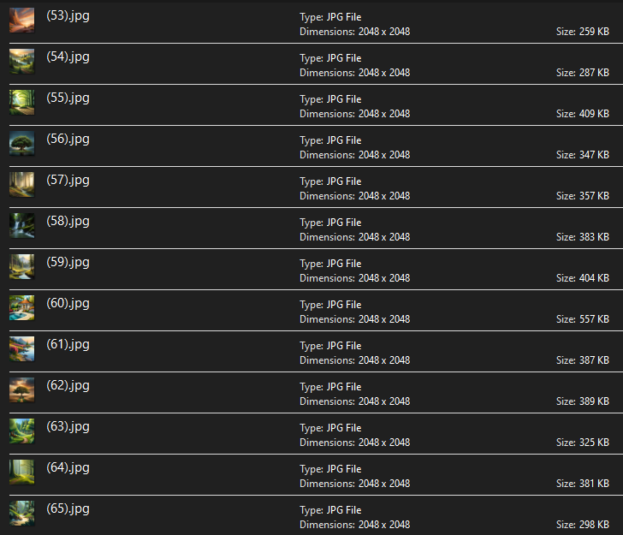Select the (63).jpg file name

click(68, 426)
